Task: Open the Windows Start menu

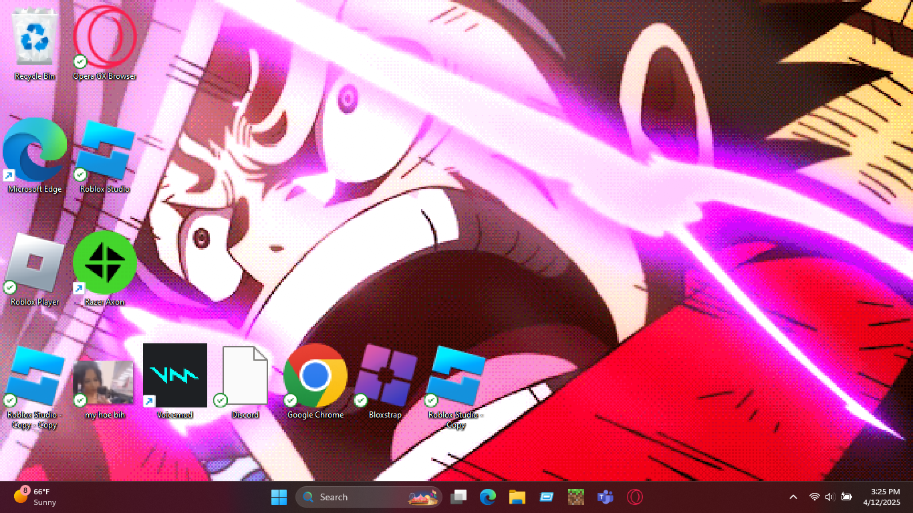Action: tap(279, 497)
